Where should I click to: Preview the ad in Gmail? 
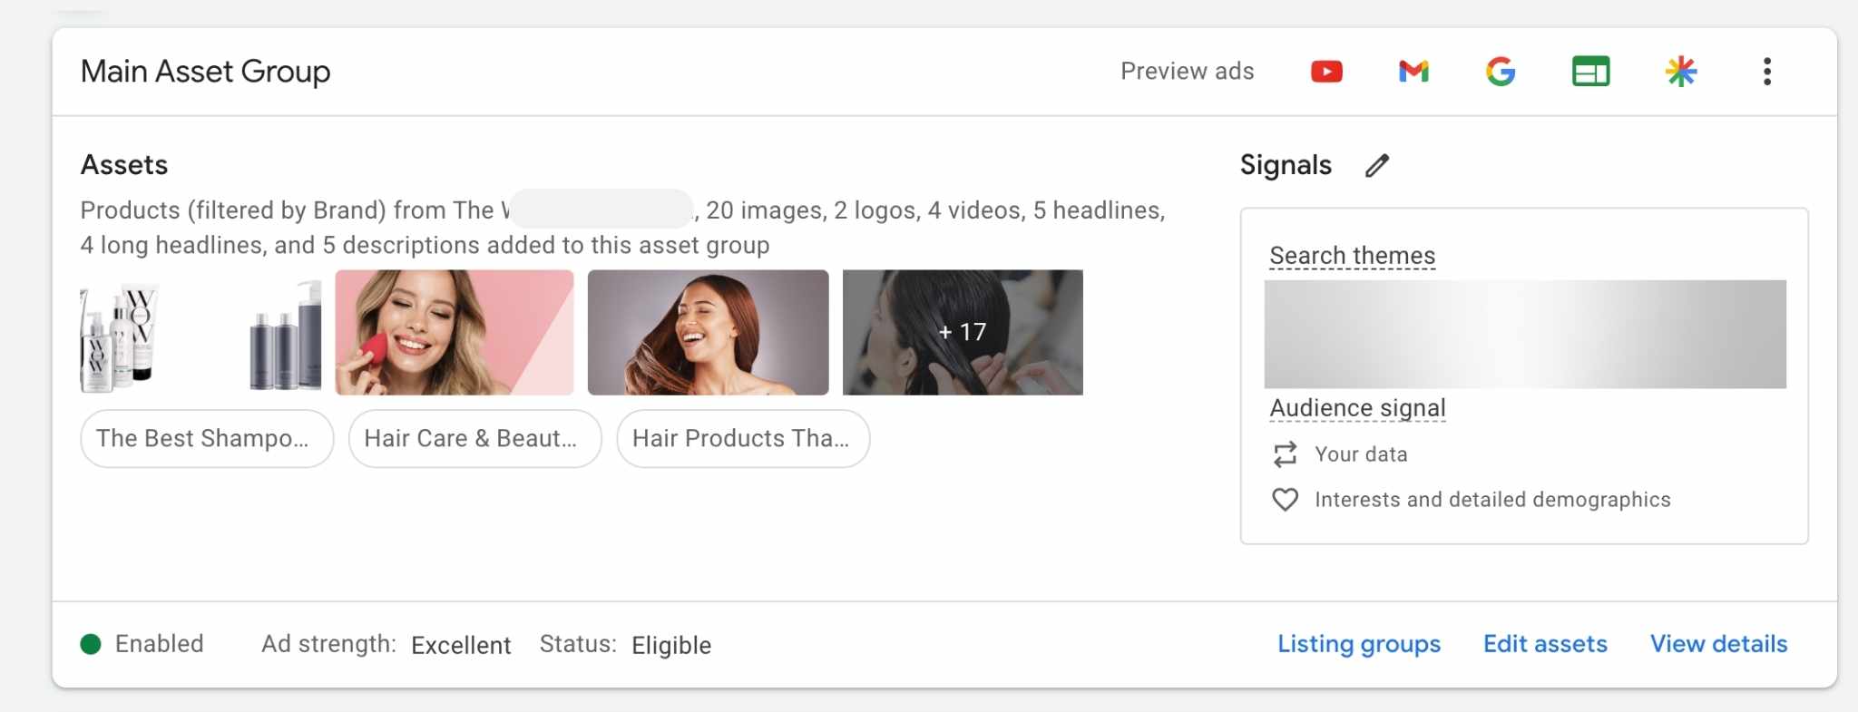[1413, 72]
